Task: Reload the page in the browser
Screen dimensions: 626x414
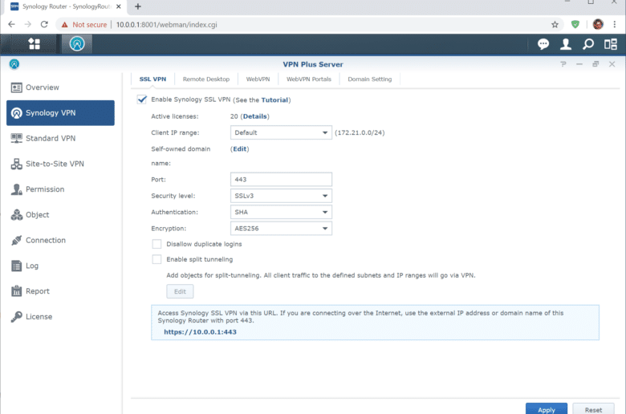Action: click(44, 25)
